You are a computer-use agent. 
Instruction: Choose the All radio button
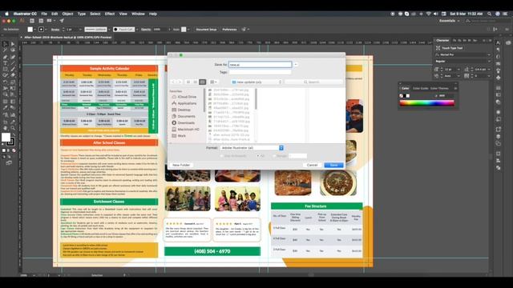pyautogui.click(x=258, y=156)
